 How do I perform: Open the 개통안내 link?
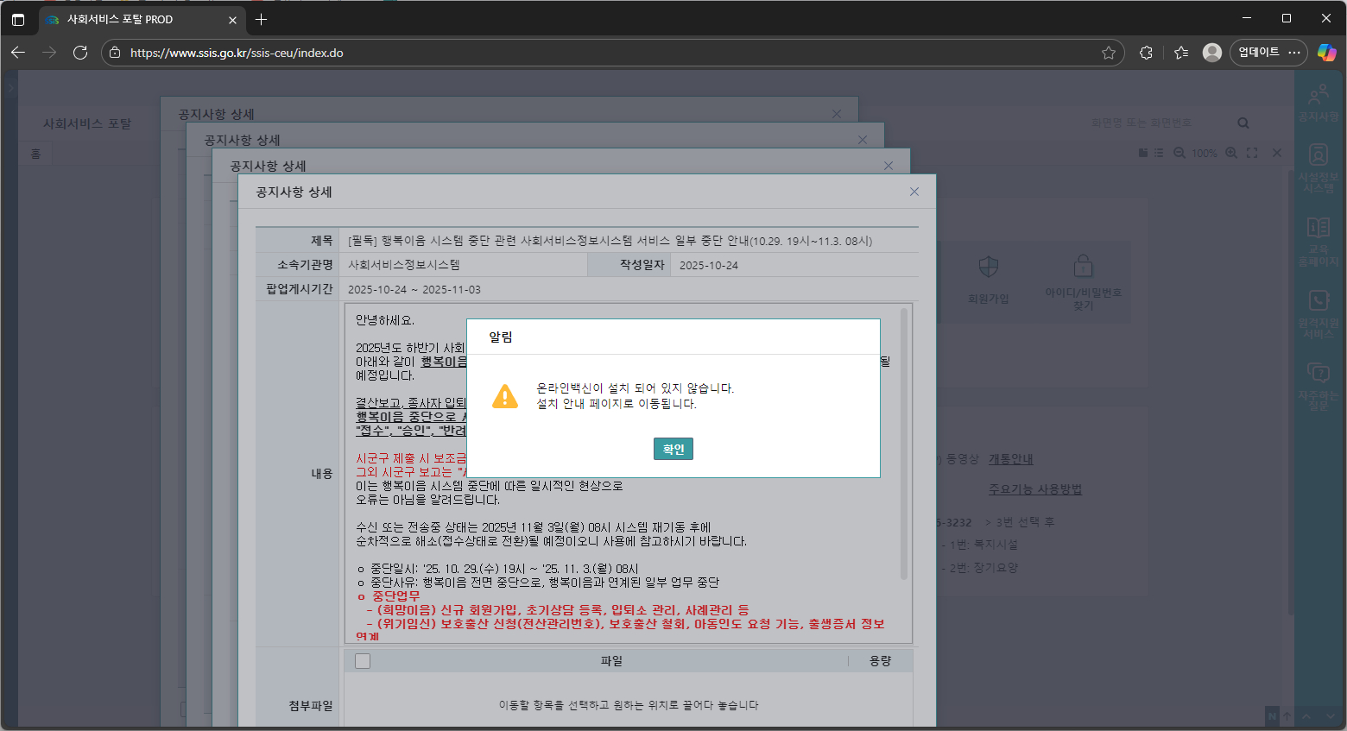point(1010,459)
